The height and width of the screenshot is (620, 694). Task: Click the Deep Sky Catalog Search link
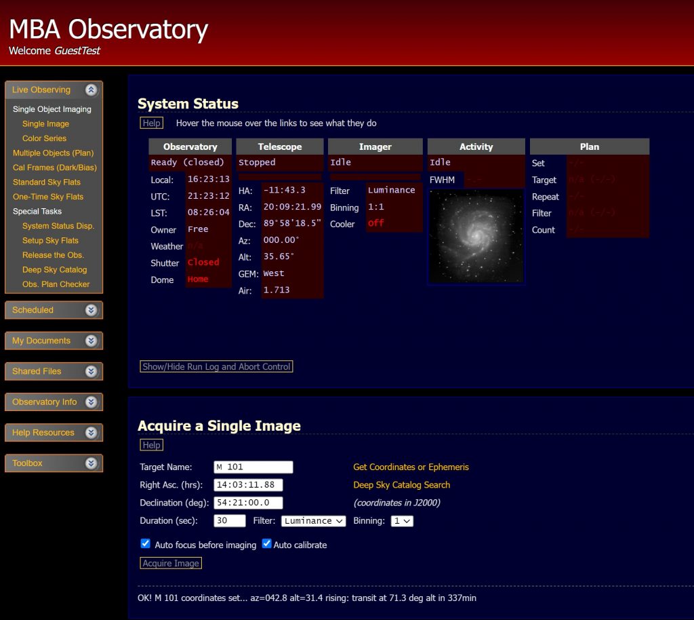click(x=401, y=485)
